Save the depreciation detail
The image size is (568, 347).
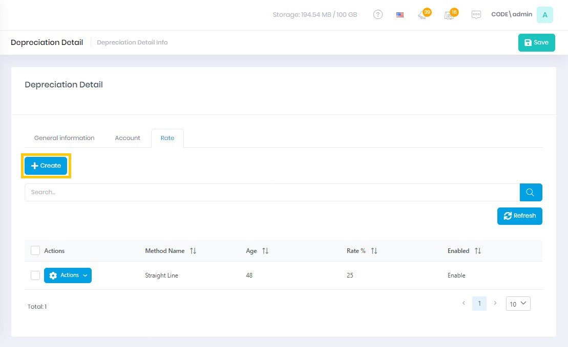click(536, 43)
